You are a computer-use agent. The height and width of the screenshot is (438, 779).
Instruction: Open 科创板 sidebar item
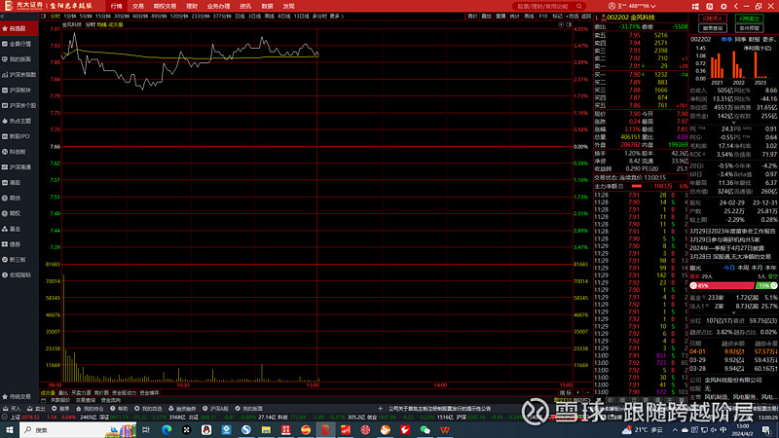point(15,152)
